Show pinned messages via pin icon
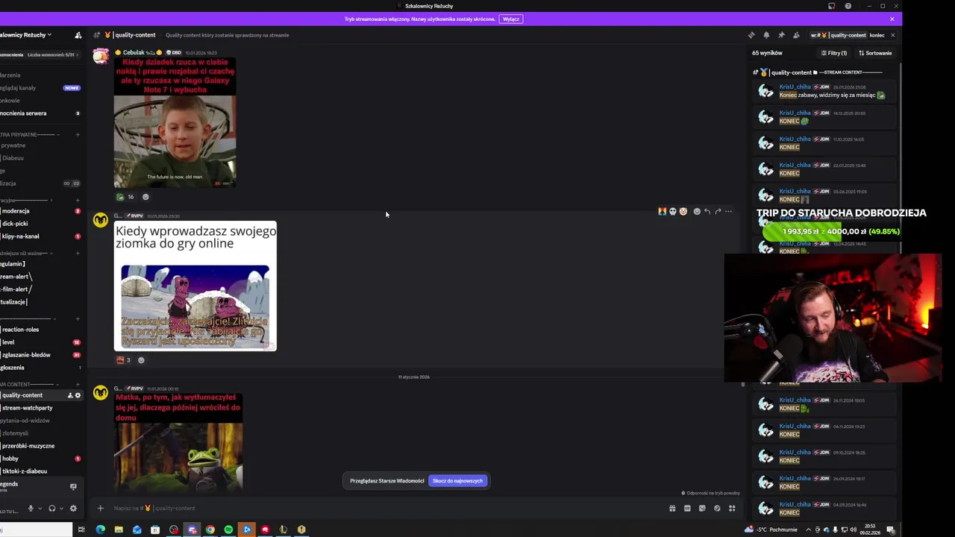The image size is (955, 537). point(781,35)
